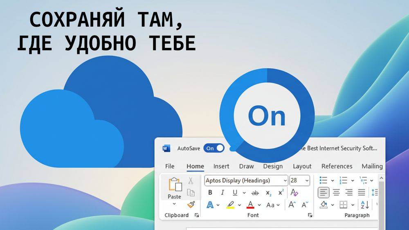Click the Sort A-Z icon
This screenshot has width=409, height=230.
[x=365, y=205]
